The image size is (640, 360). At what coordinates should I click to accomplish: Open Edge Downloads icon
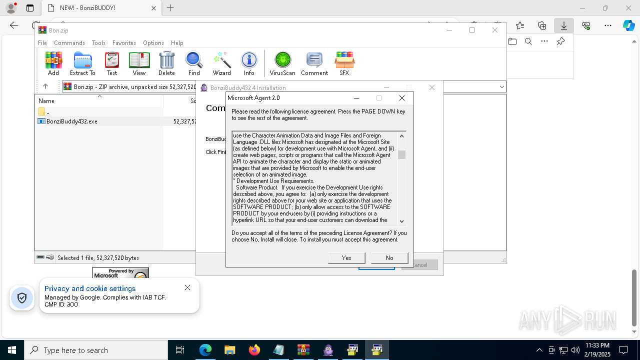pos(564,25)
